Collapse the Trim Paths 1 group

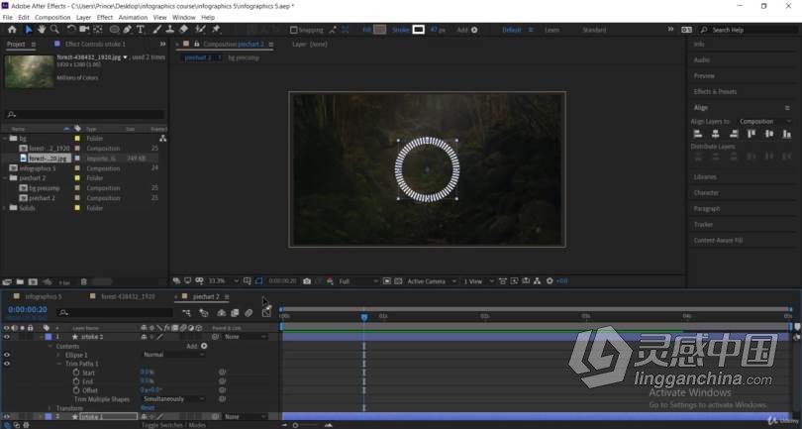[x=59, y=364]
